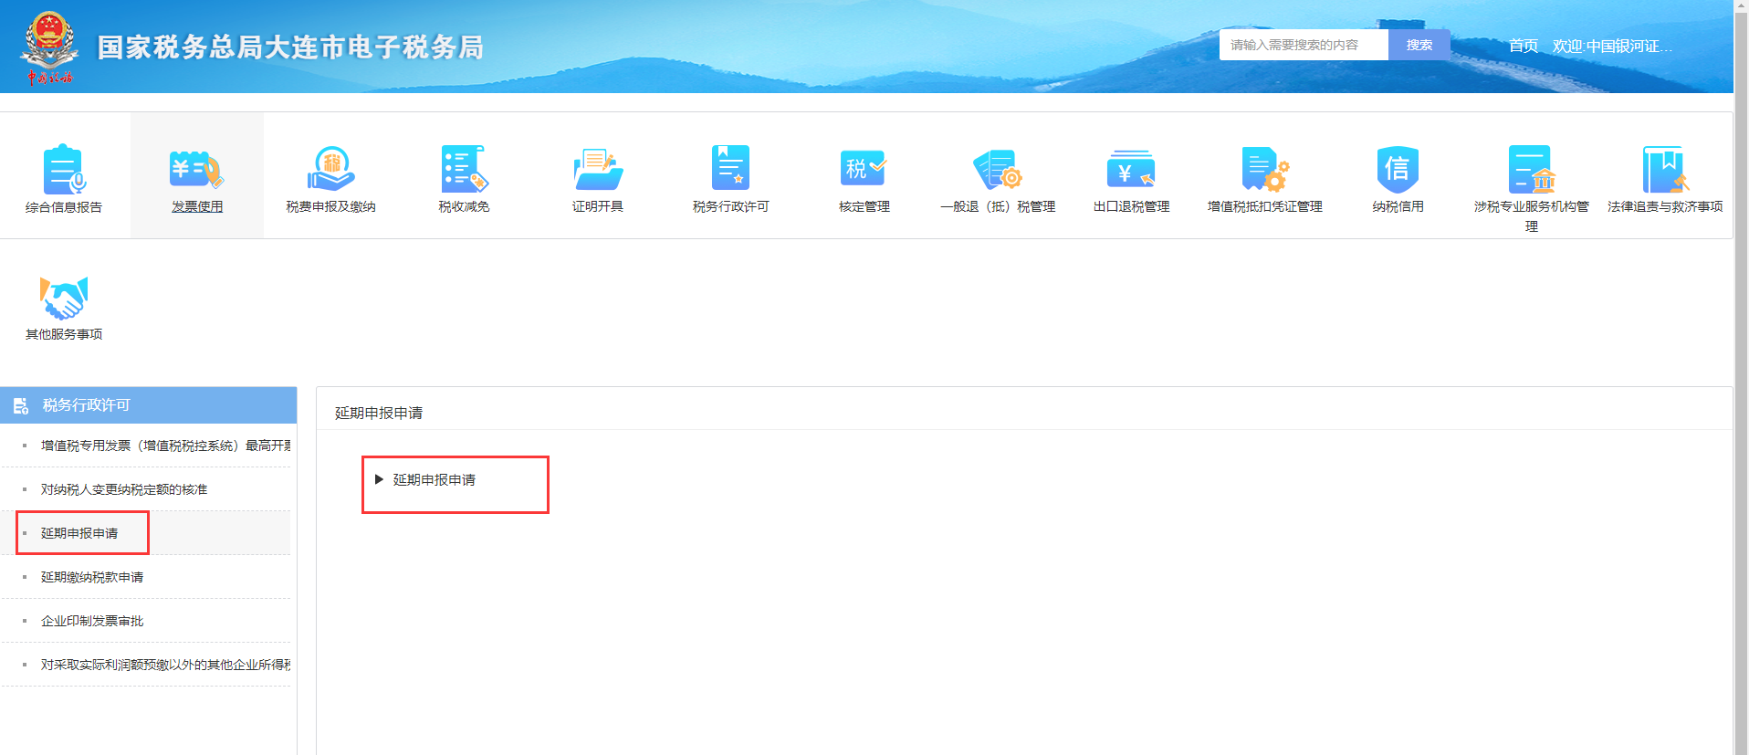Click the 出口退税管理 icon
Screen dimensions: 1749x755
click(1131, 170)
